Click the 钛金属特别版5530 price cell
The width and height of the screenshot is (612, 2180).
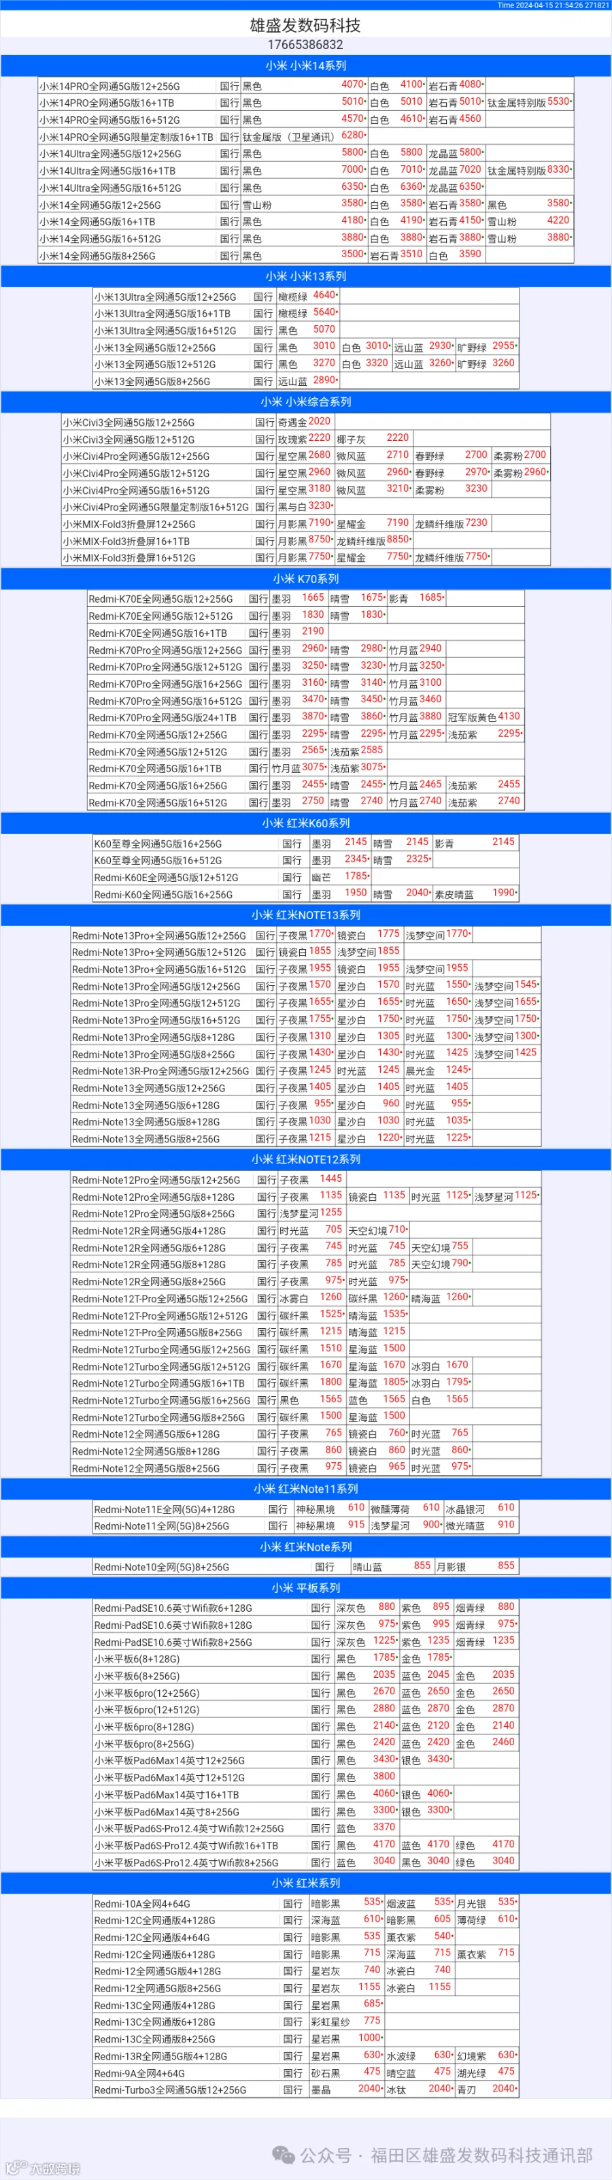[530, 102]
